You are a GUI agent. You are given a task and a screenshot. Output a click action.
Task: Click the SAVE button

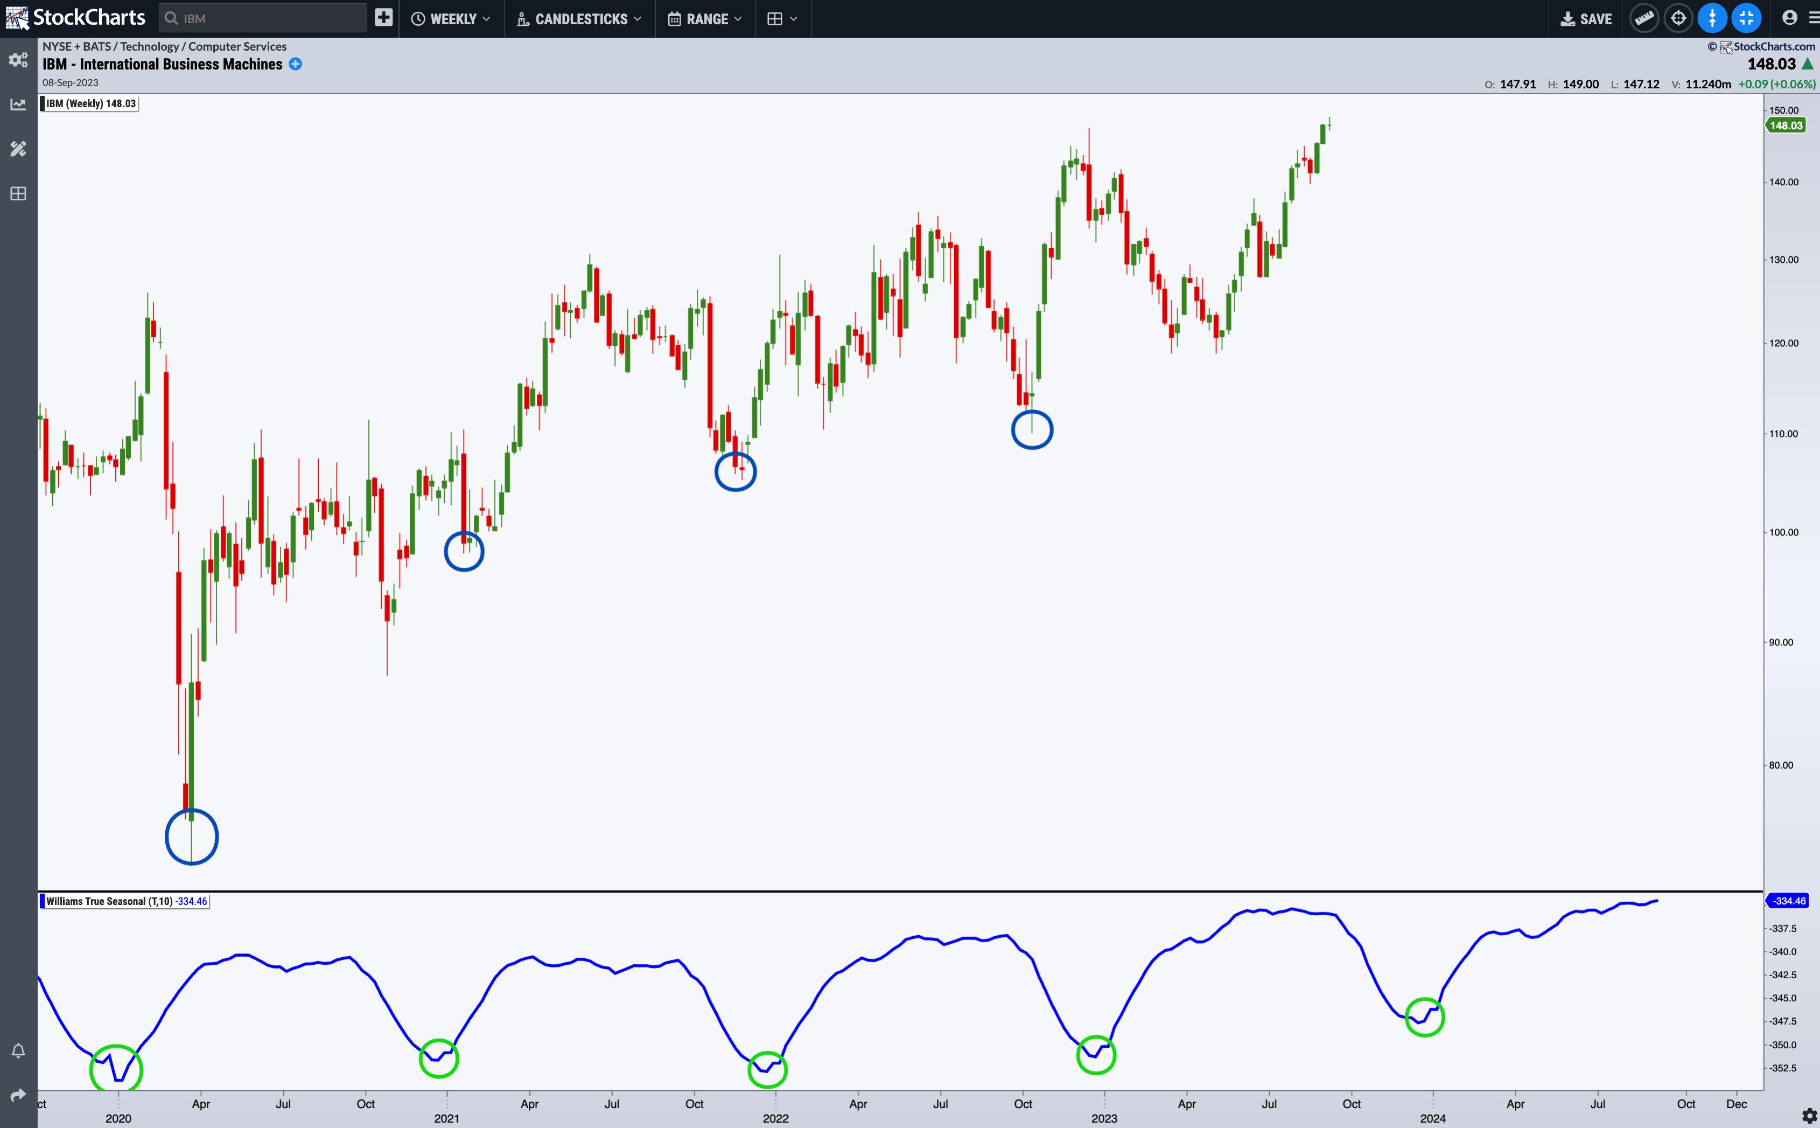click(1587, 19)
